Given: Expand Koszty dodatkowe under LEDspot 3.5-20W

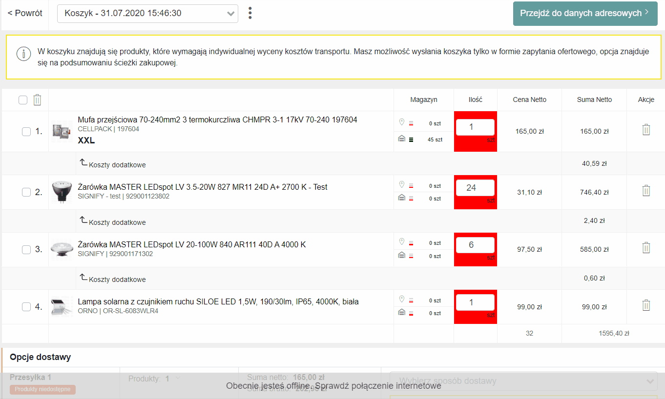Looking at the screenshot, I should click(113, 221).
